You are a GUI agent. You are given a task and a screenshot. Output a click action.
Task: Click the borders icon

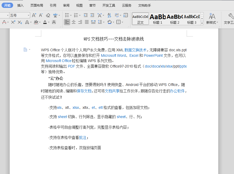pos(119,22)
